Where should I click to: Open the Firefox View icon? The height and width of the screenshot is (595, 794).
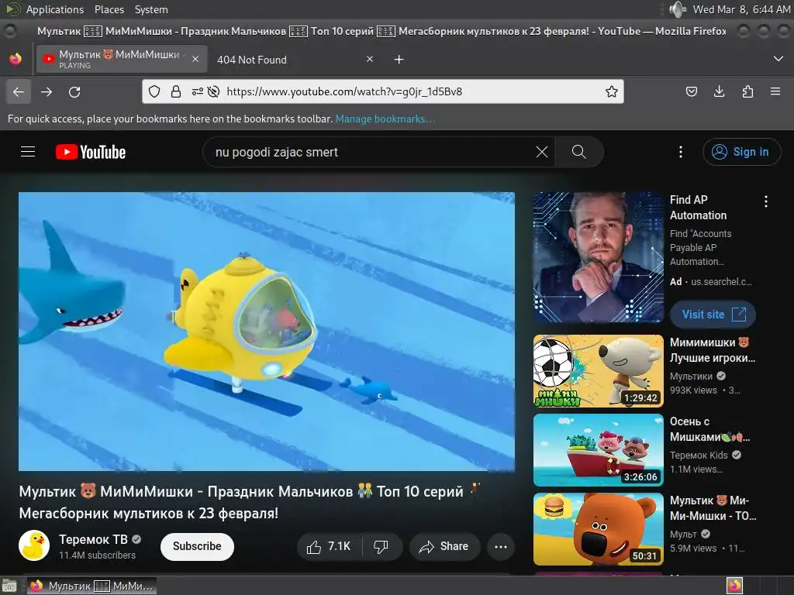tap(16, 59)
